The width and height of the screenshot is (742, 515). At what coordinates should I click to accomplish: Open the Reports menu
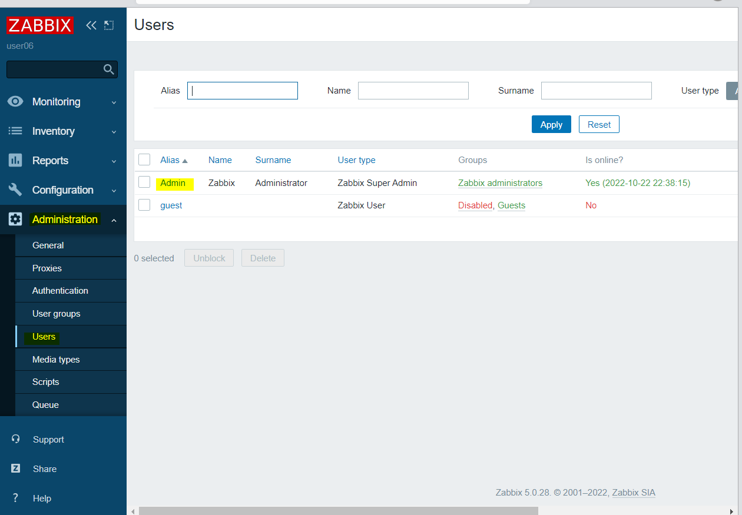50,161
